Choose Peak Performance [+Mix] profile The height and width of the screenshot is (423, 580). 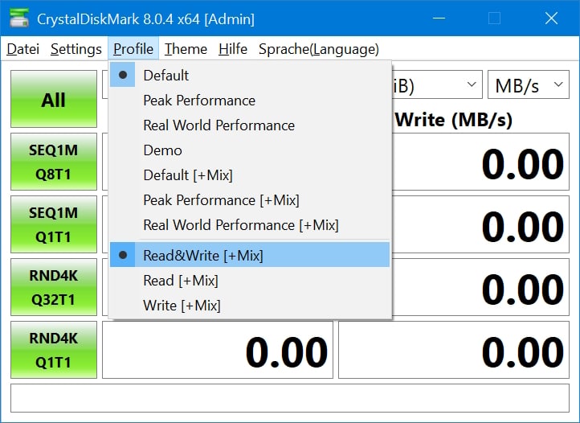coord(250,200)
